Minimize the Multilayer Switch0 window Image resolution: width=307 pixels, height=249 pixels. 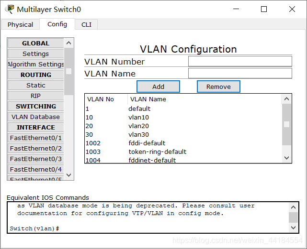[236, 9]
